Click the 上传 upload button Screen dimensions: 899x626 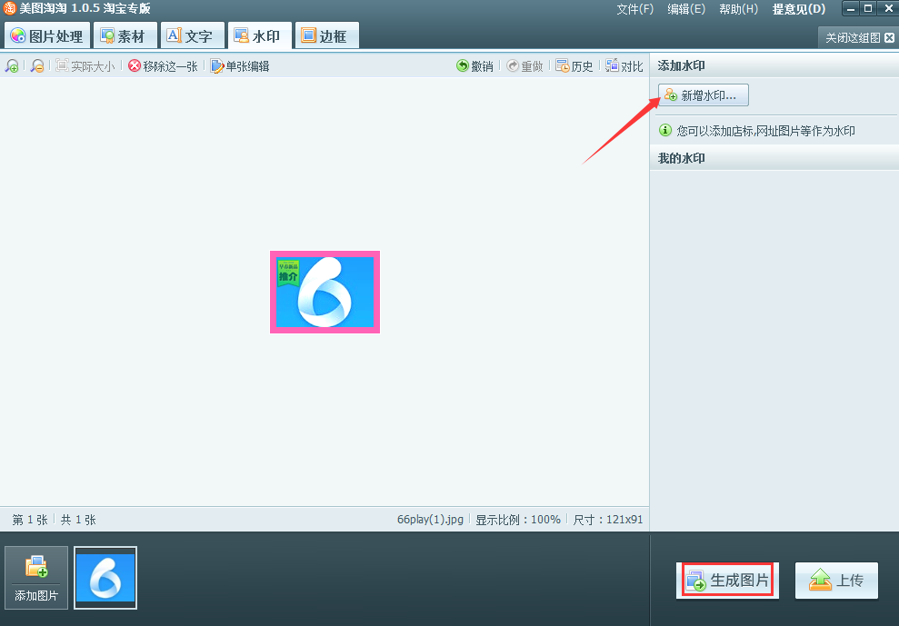coord(836,581)
